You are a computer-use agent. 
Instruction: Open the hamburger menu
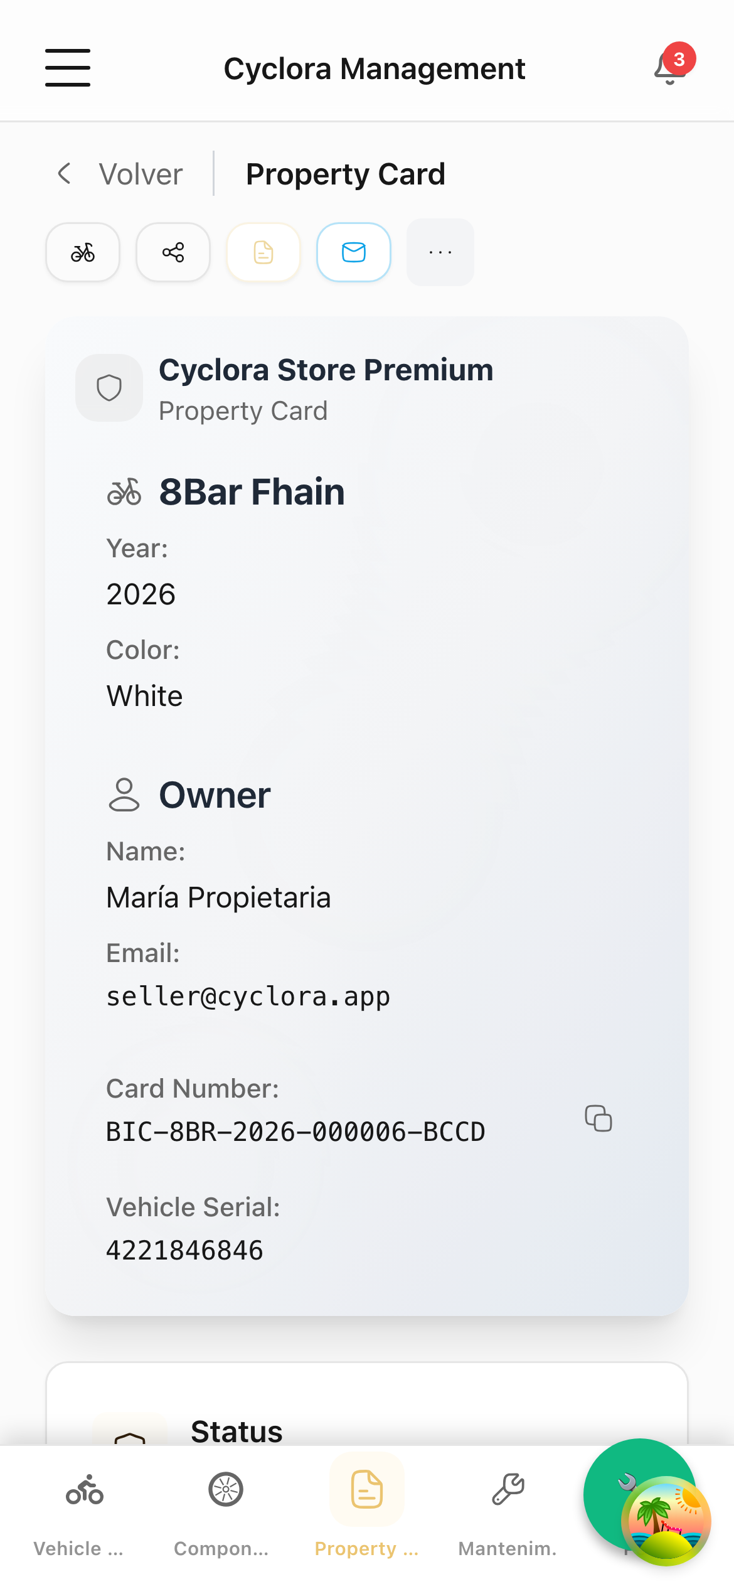pos(68,68)
